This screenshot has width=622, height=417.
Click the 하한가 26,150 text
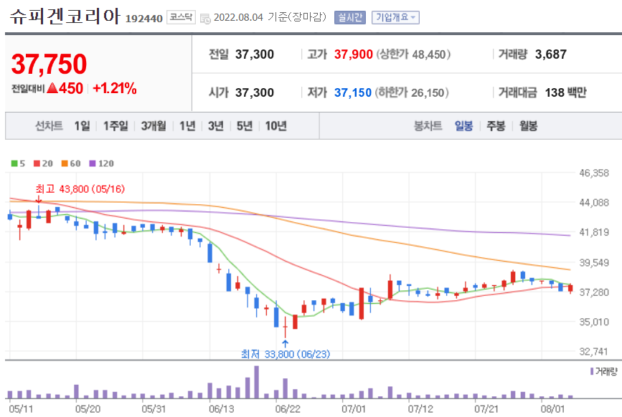click(412, 92)
